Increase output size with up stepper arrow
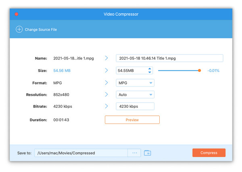The height and width of the screenshot is (172, 242). tap(150, 69)
